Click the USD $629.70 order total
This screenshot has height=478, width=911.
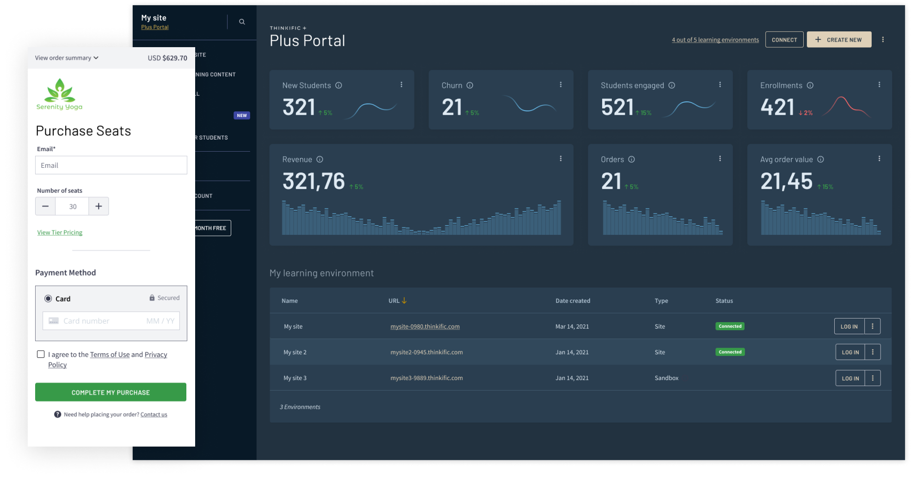coord(167,58)
